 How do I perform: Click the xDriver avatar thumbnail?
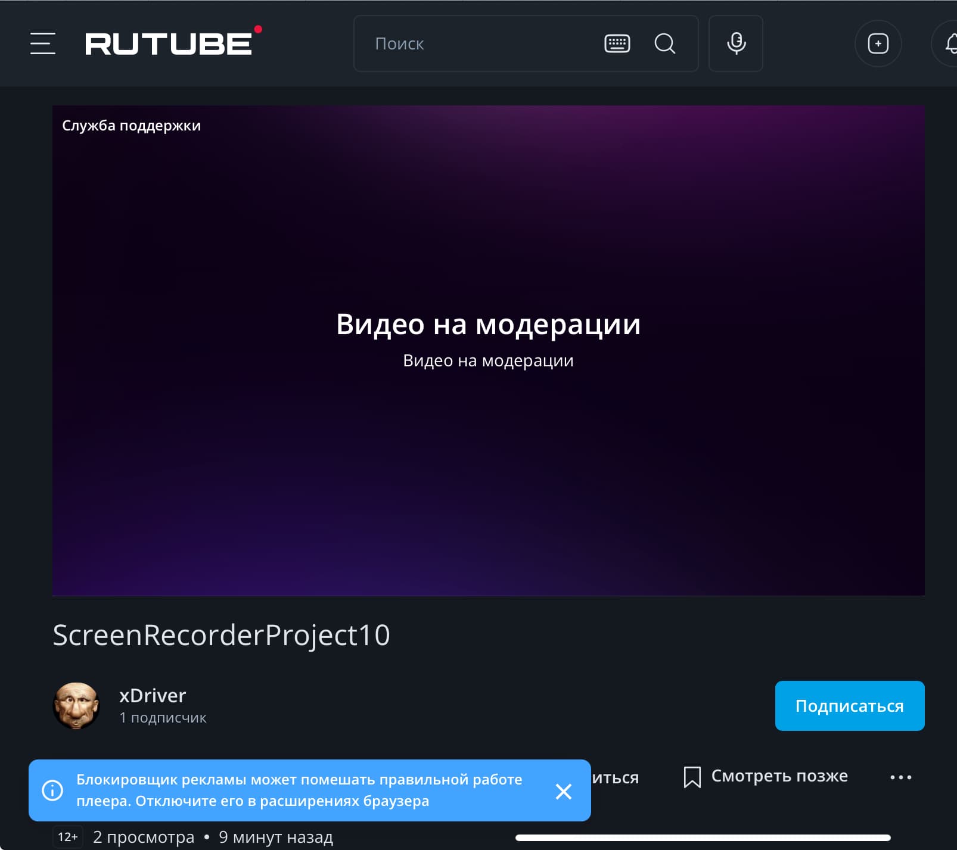tap(76, 705)
